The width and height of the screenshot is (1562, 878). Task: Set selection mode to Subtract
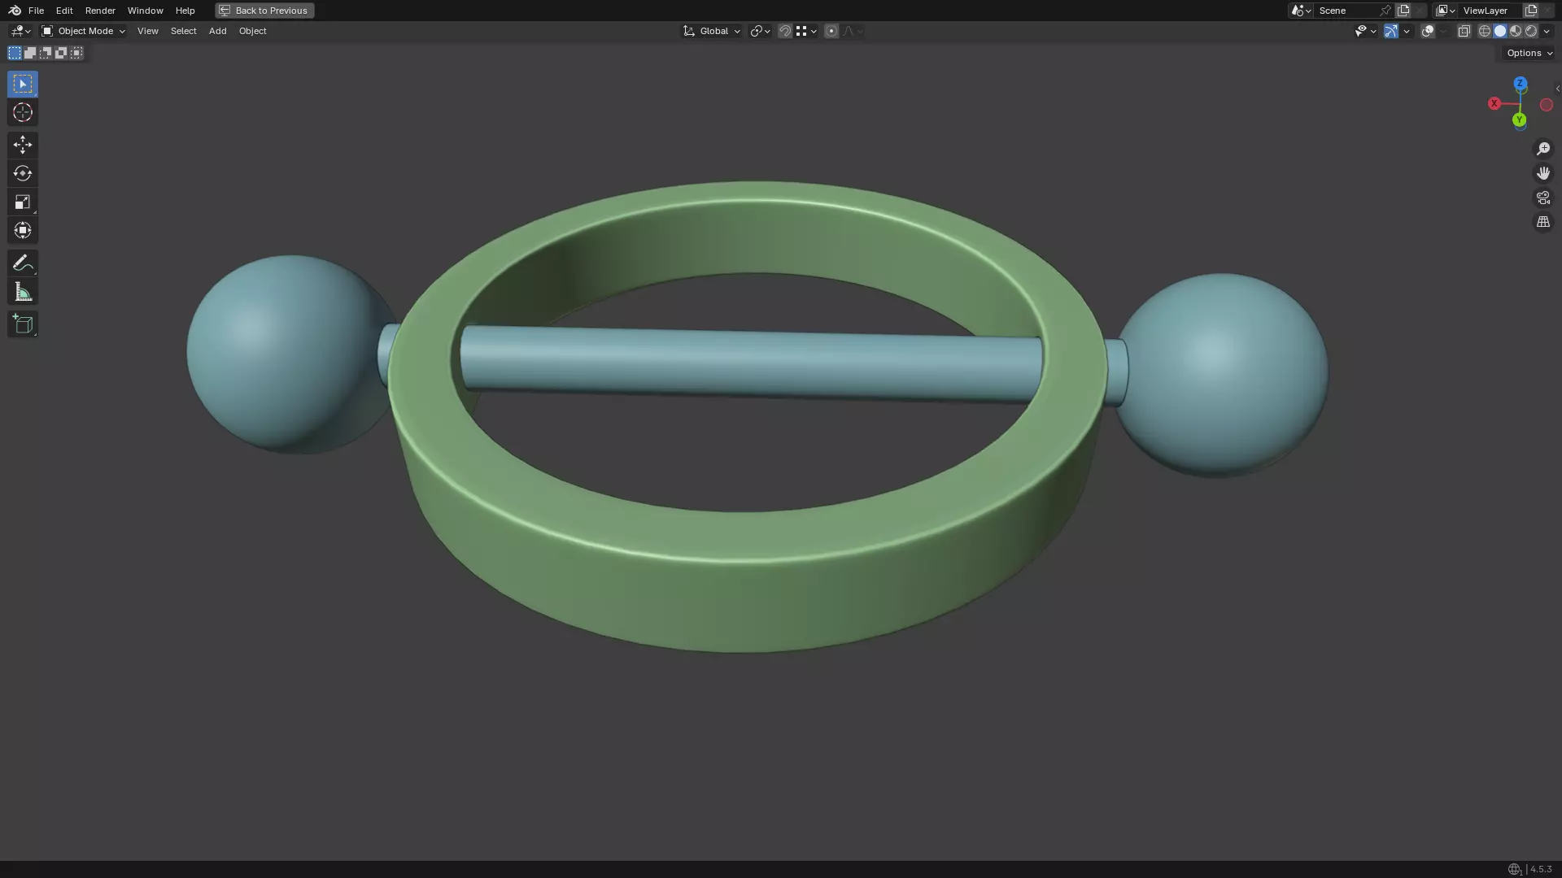click(46, 53)
